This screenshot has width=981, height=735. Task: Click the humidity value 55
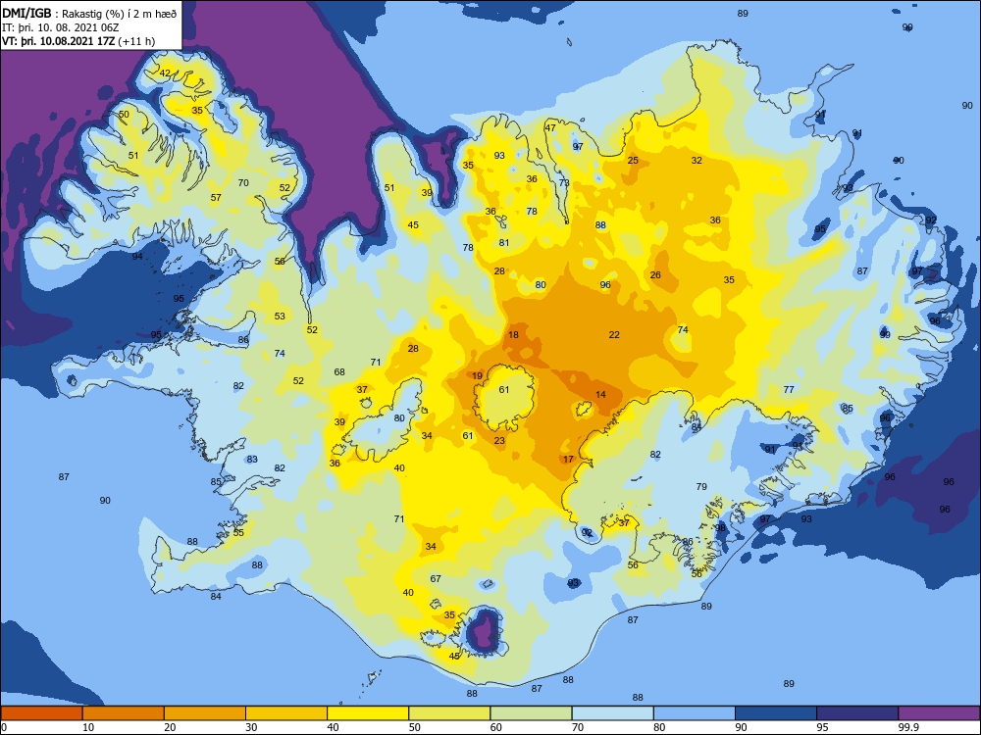pyautogui.click(x=238, y=533)
